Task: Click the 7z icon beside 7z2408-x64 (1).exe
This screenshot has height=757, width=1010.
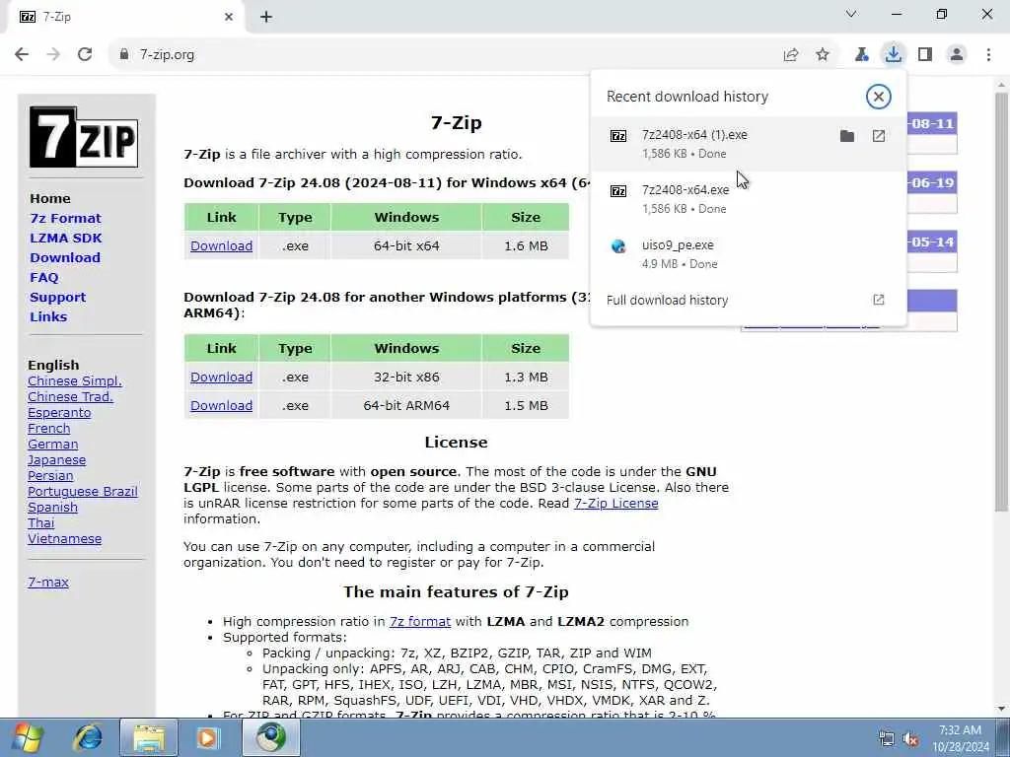Action: [x=618, y=136]
